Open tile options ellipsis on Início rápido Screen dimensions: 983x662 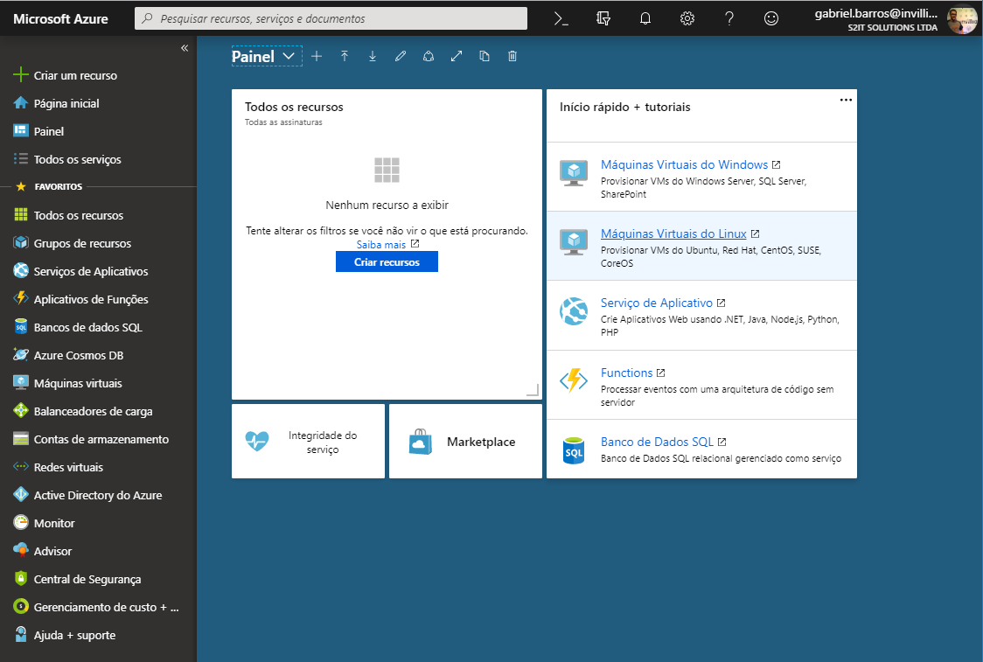846,100
